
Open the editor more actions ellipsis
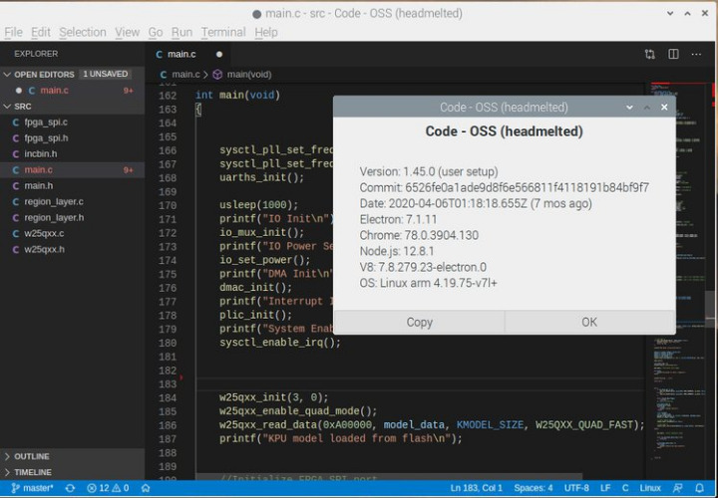(696, 54)
